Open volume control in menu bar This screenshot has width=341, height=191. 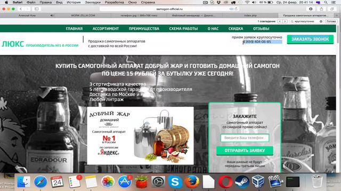coord(254,2)
